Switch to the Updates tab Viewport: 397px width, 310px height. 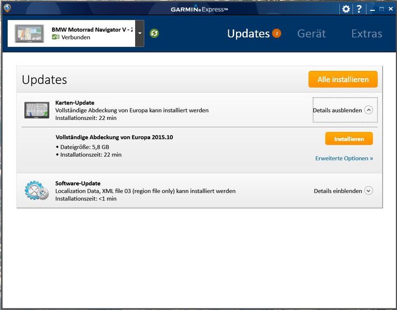click(248, 34)
